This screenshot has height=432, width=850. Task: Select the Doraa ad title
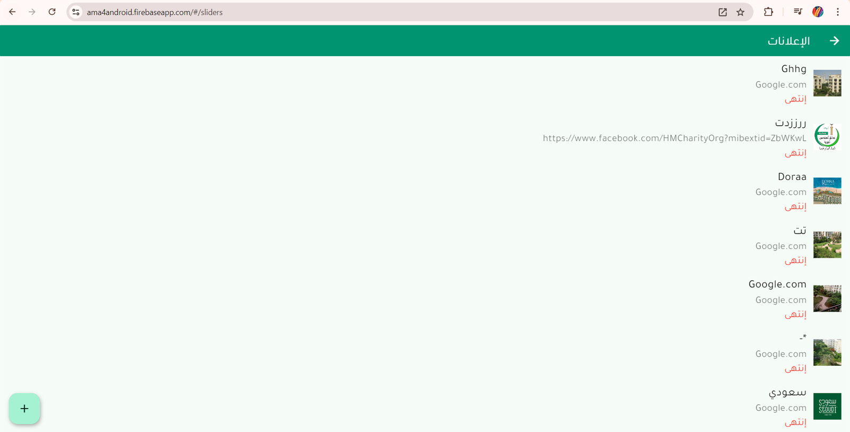(792, 177)
